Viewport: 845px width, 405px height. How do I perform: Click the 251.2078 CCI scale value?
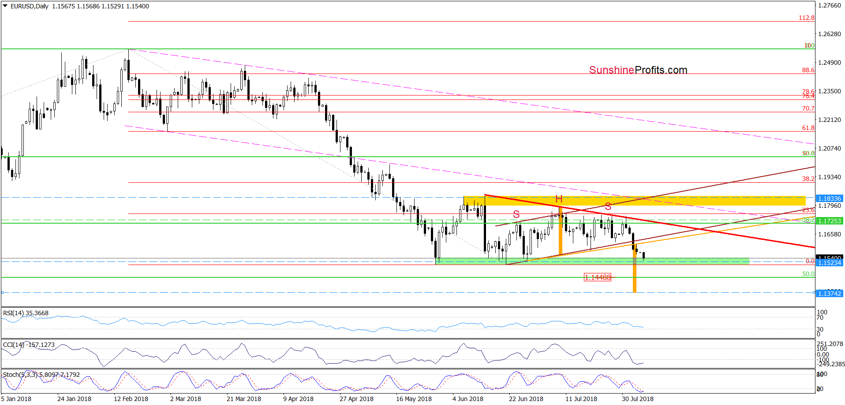coord(830,344)
